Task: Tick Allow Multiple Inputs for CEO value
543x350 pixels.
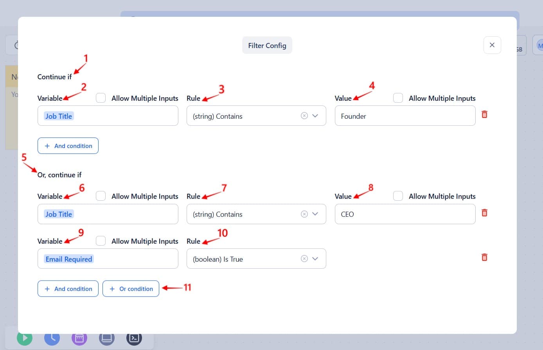Action: click(x=398, y=196)
